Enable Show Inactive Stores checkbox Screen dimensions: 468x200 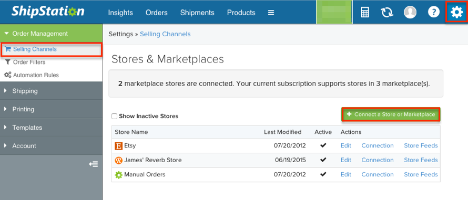(114, 116)
